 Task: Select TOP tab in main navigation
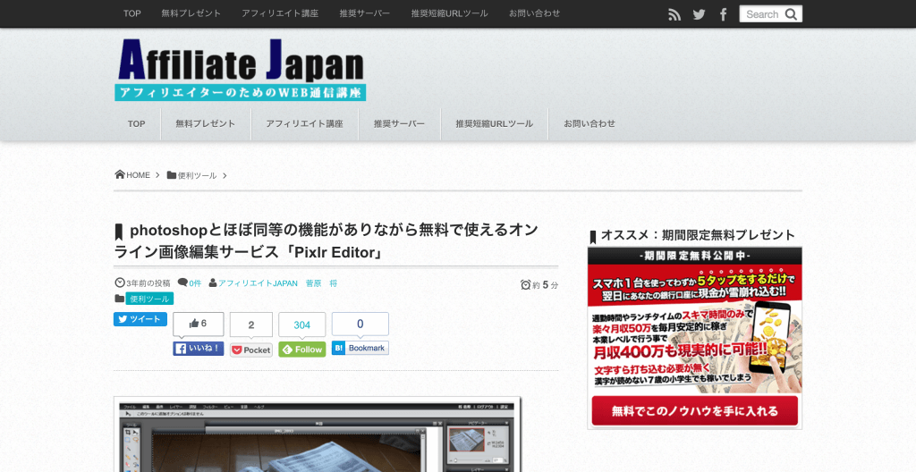[137, 124]
